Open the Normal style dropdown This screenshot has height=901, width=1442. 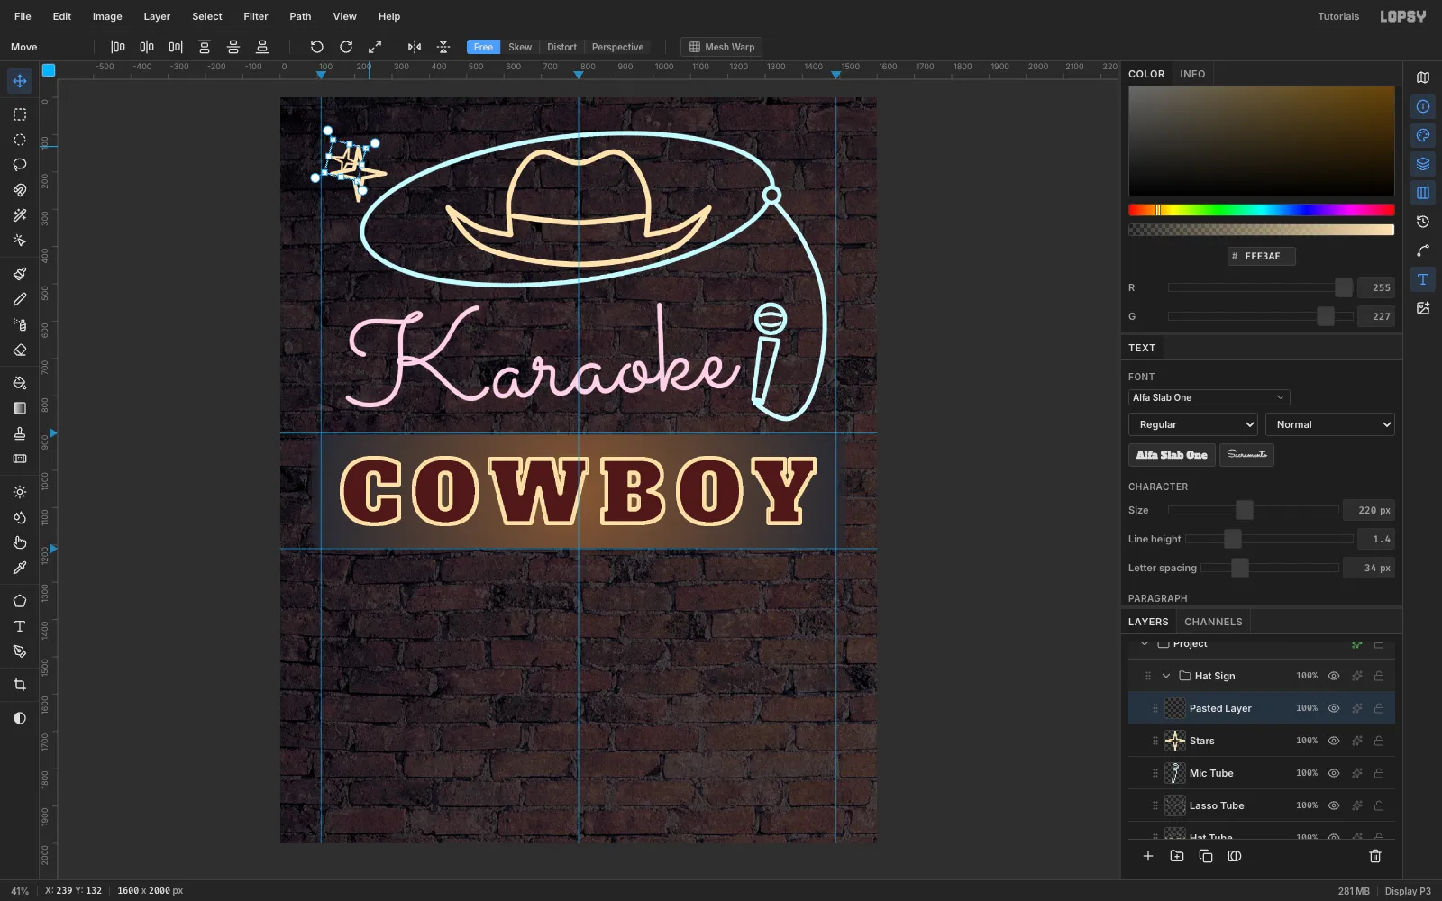[1330, 424]
